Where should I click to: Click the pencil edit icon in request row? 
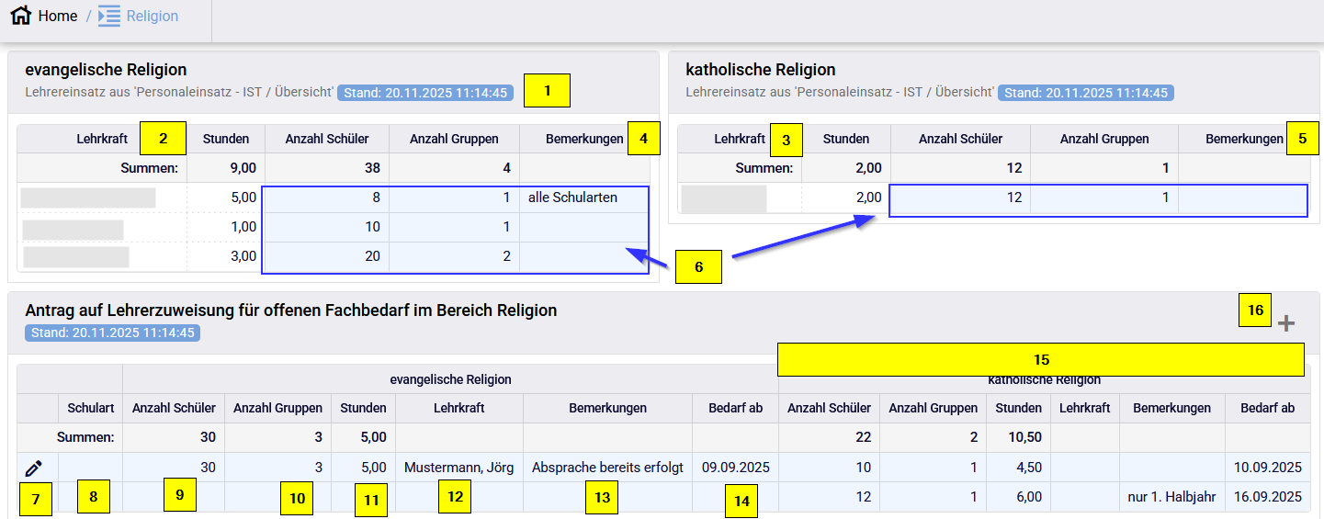click(x=34, y=468)
